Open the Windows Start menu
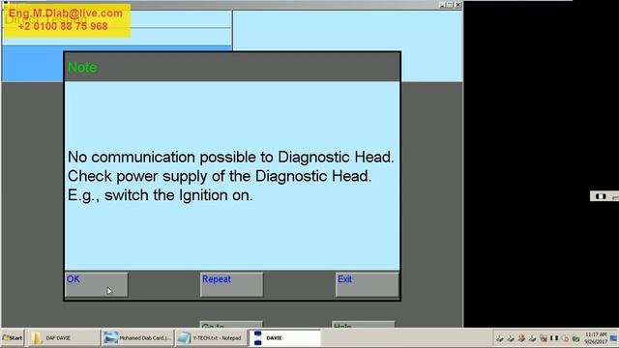The image size is (619, 348). click(13, 338)
